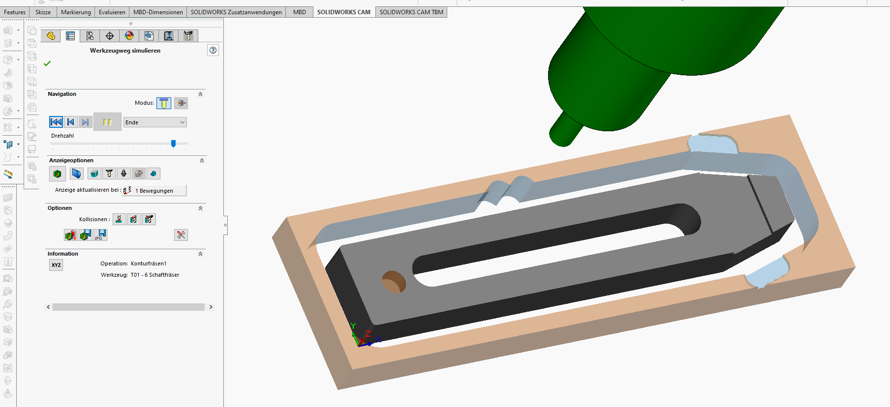
Task: Open the Evaluieren tab
Action: 112,12
